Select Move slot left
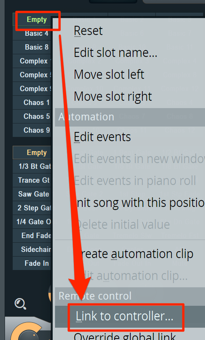The image size is (205, 340). coord(109,75)
